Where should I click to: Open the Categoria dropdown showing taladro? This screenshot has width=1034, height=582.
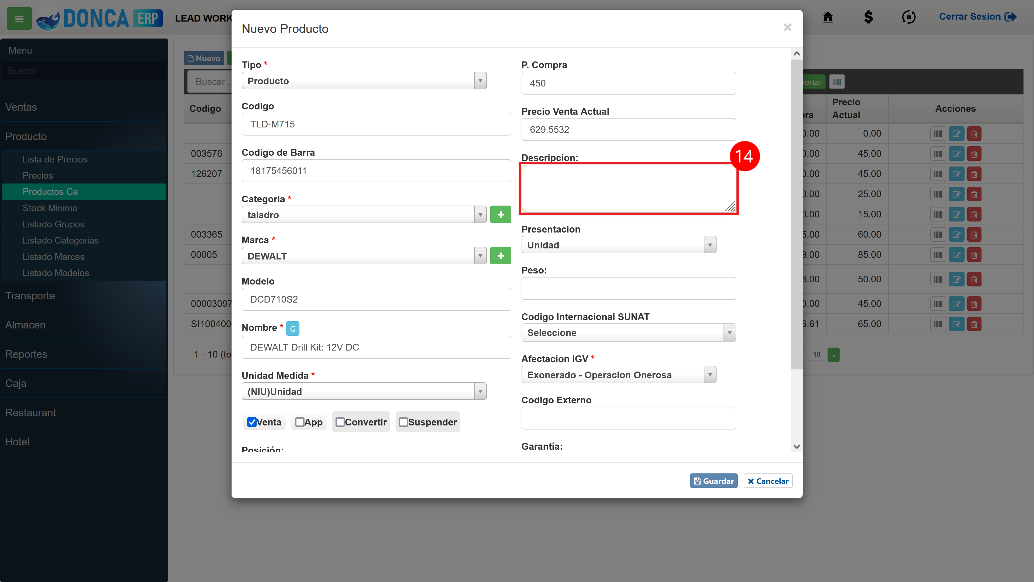pyautogui.click(x=364, y=214)
